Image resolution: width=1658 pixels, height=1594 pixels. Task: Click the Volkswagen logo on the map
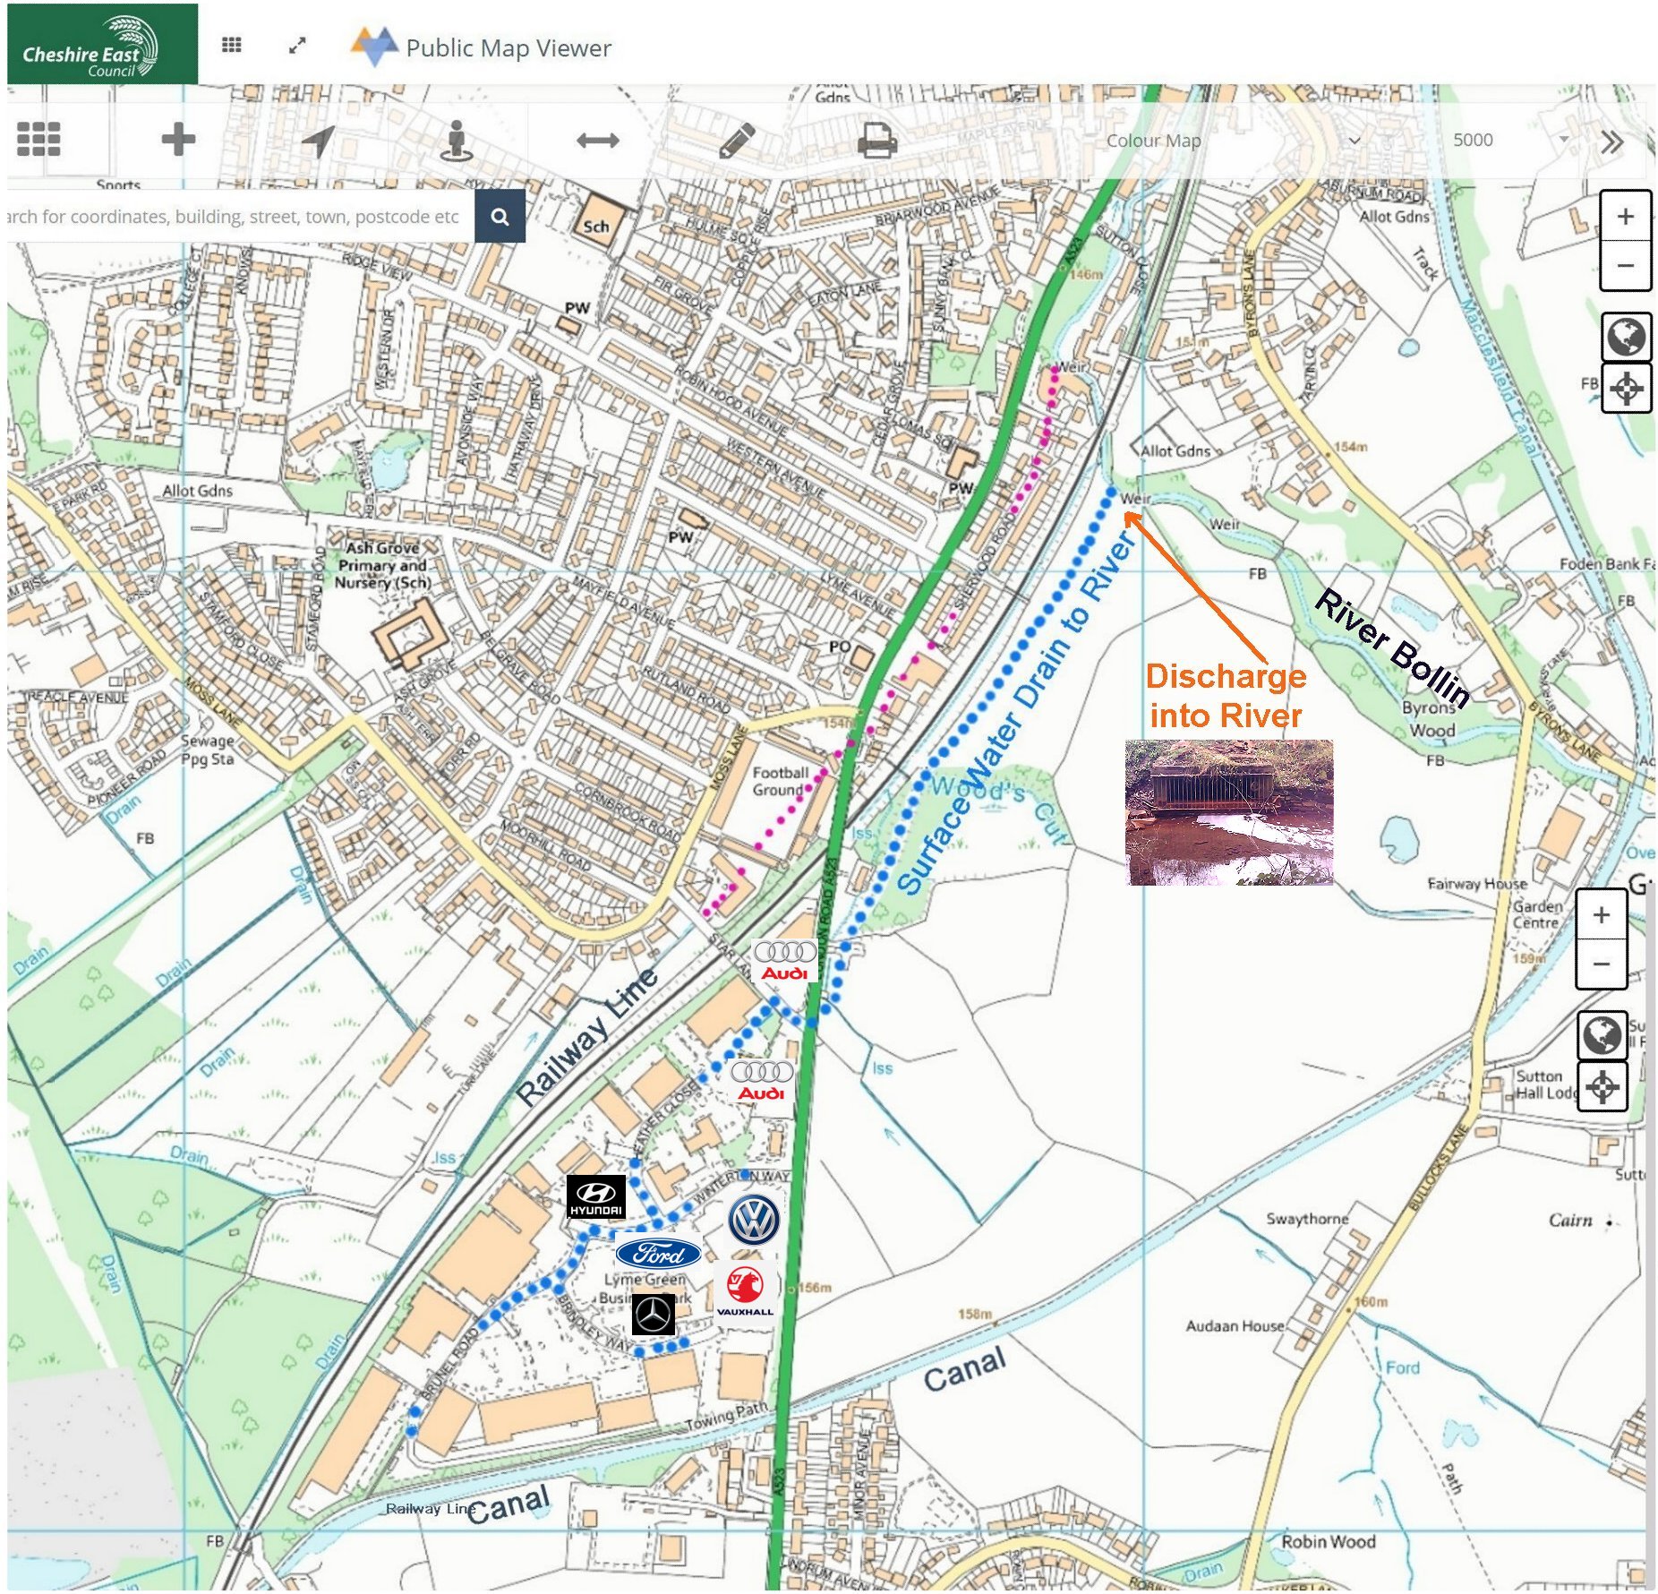[x=754, y=1220]
